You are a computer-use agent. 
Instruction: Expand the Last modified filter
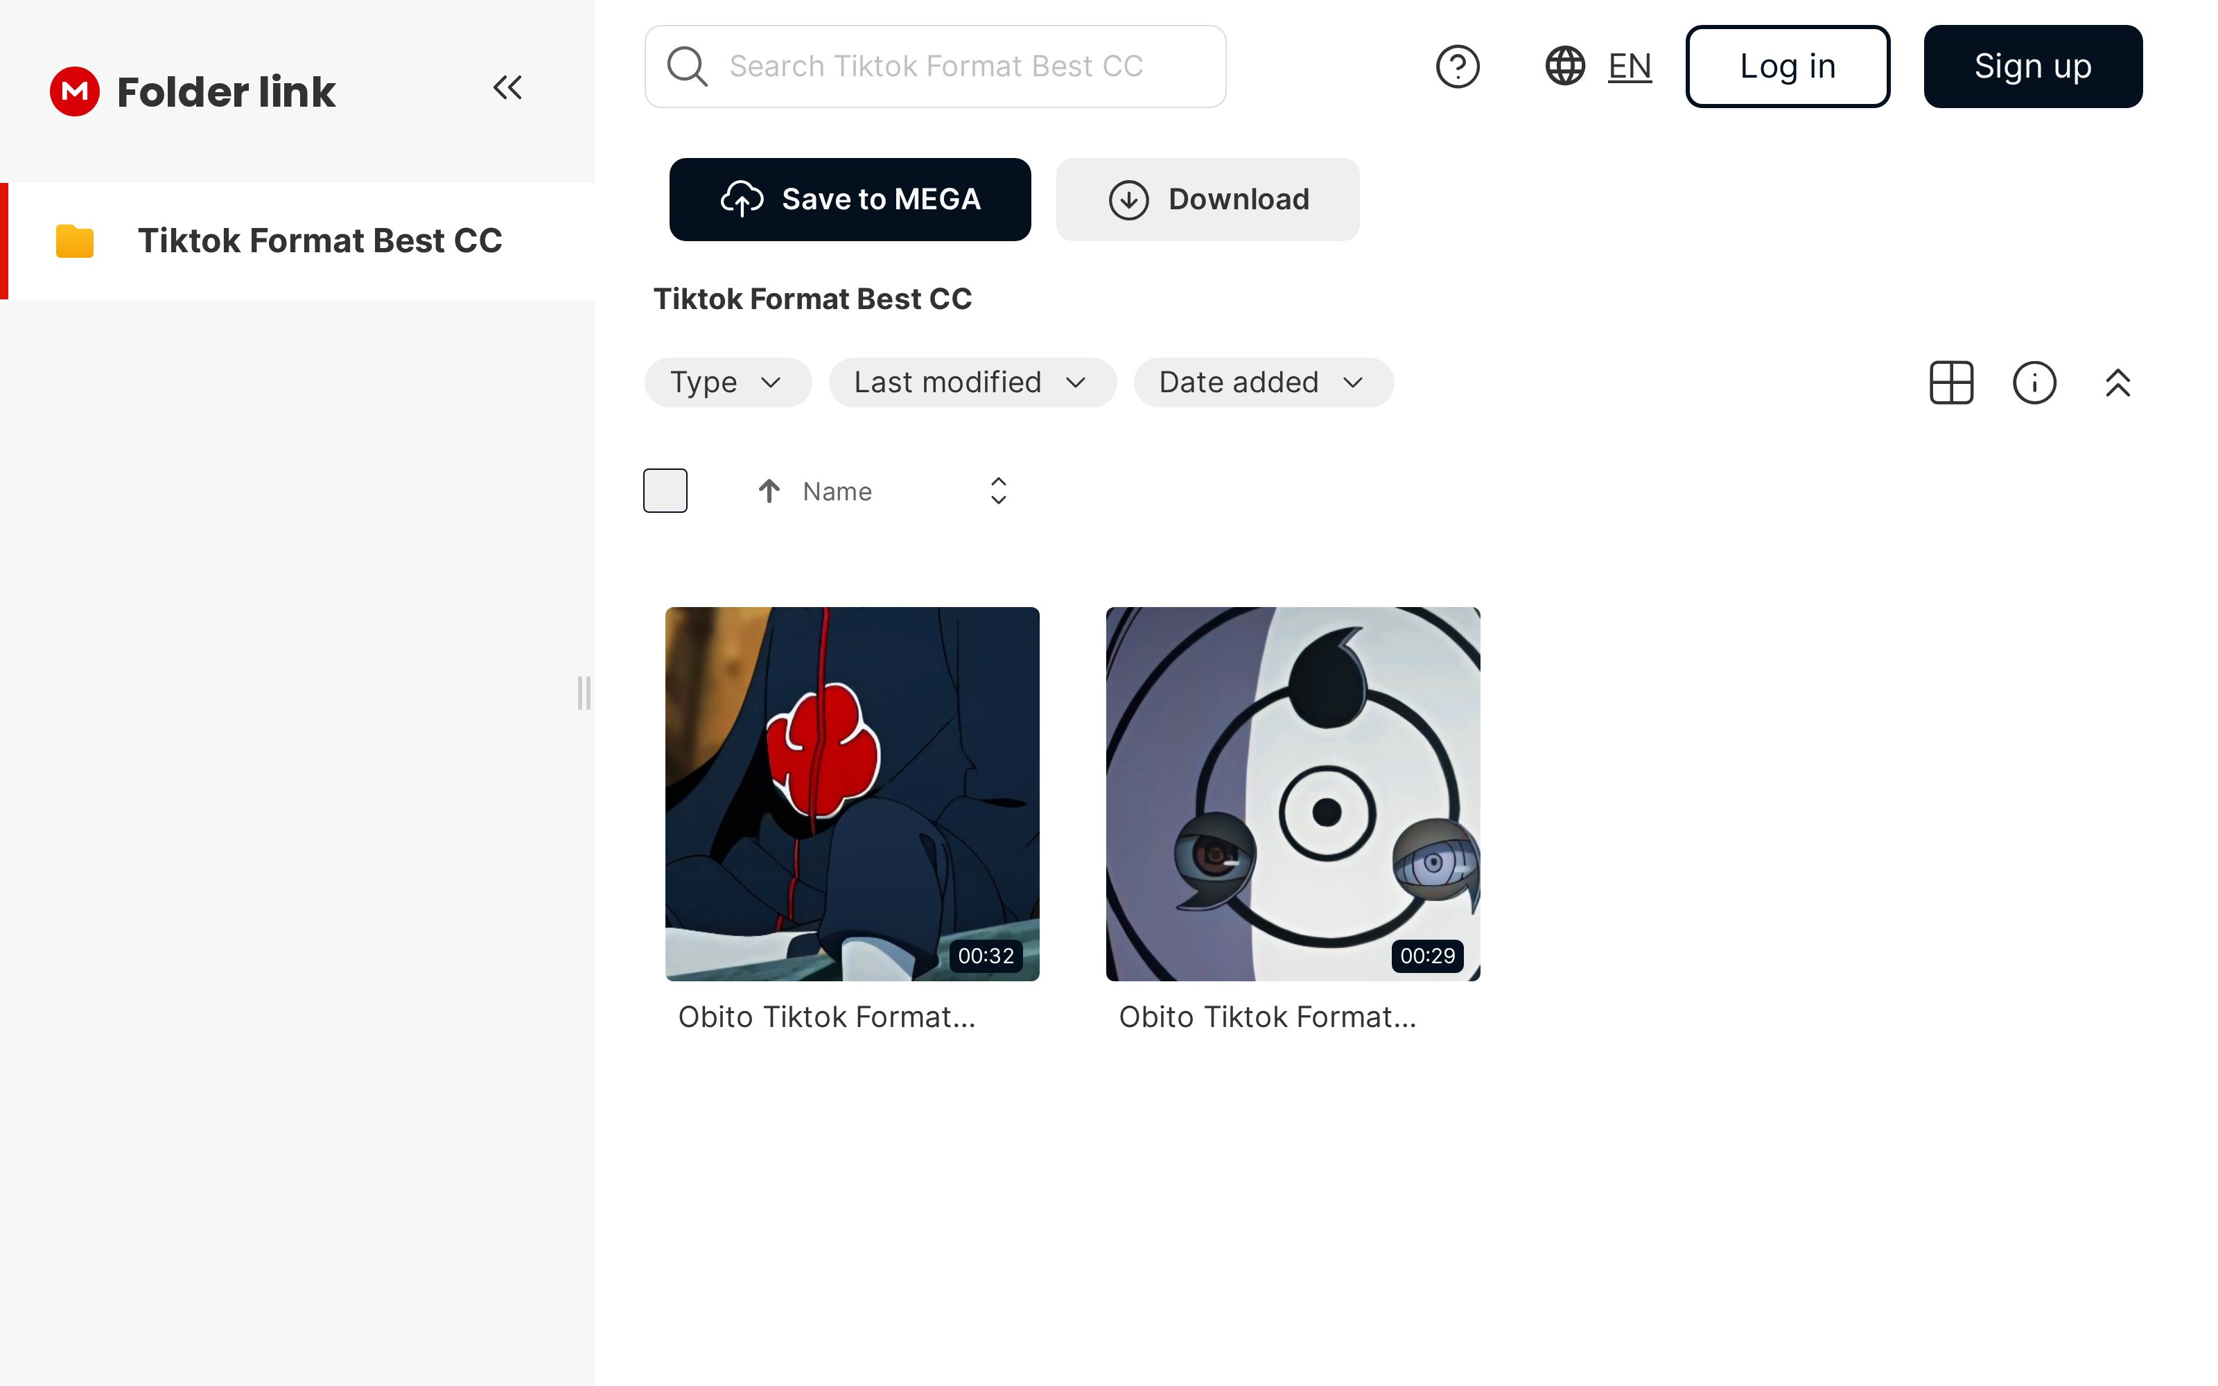(972, 383)
